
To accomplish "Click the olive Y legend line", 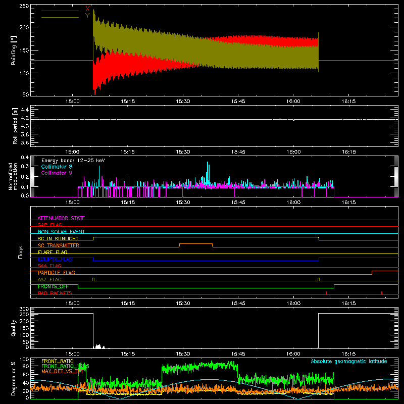I will [x=60, y=17].
